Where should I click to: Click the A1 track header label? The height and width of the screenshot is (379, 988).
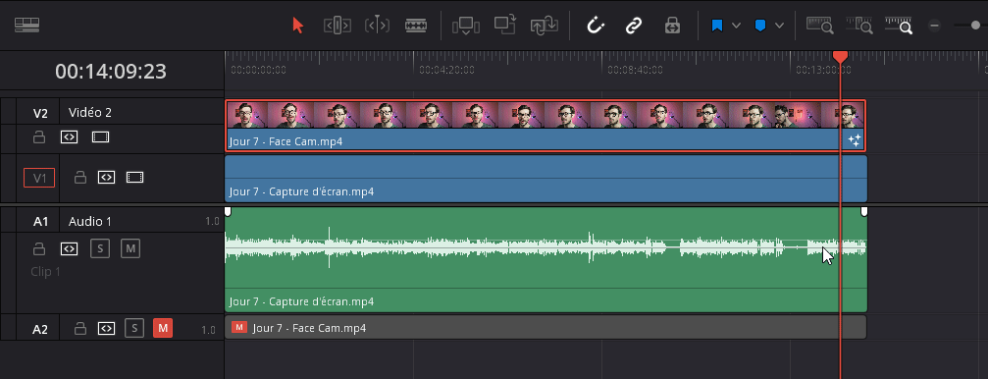pos(40,221)
